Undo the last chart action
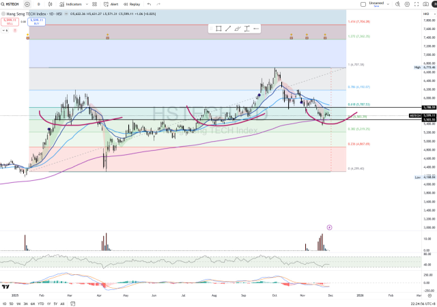 (x=149, y=4)
